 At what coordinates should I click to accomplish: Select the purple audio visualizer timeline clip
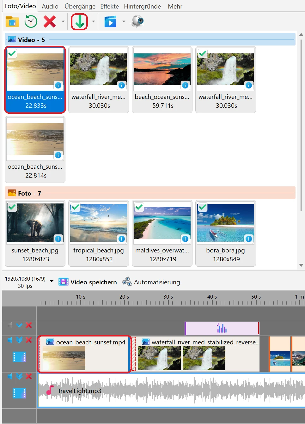click(222, 328)
